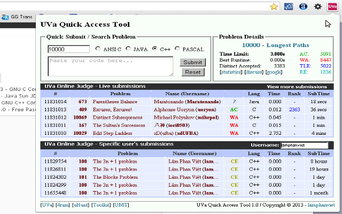342x214 pixels.
Task: Open the GG Trans bookmark
Action: pos(17,17)
